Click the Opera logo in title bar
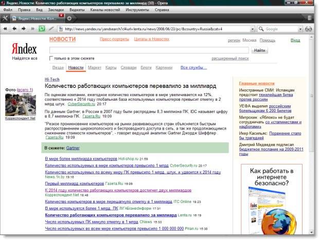The width and height of the screenshot is (319, 240). 3,3
